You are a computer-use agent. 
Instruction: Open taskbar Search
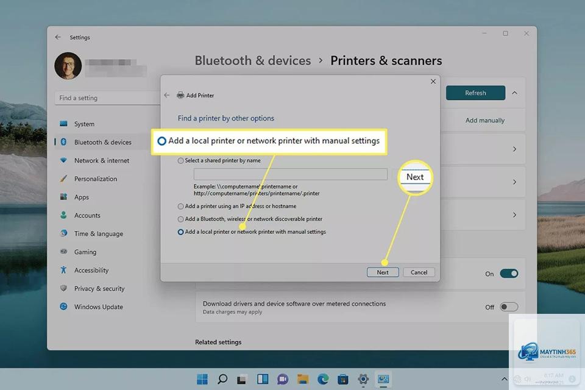pyautogui.click(x=222, y=379)
